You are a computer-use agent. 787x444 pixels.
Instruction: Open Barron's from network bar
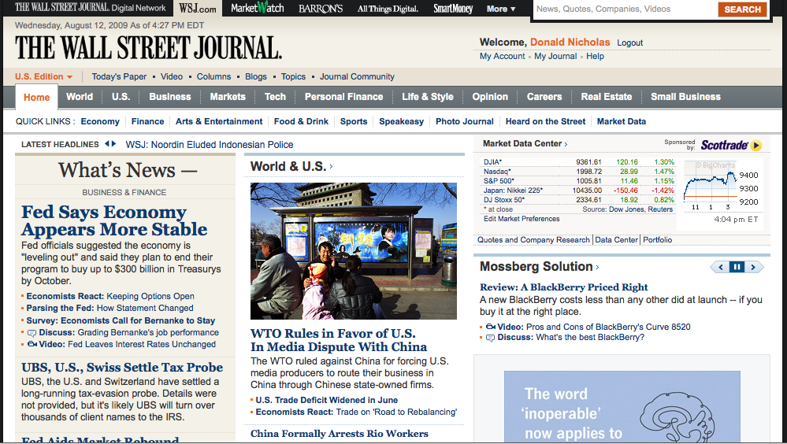point(320,9)
